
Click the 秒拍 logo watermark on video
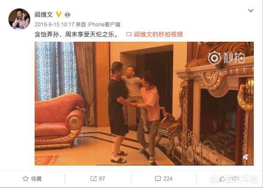click(x=227, y=58)
